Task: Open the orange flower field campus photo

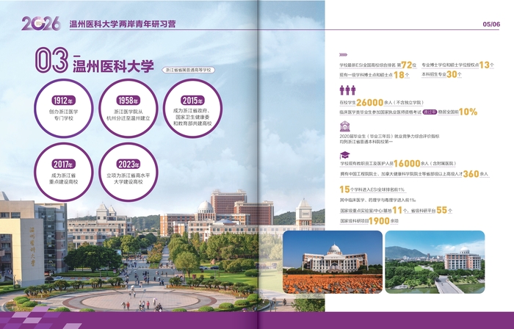Action: [x=333, y=262]
